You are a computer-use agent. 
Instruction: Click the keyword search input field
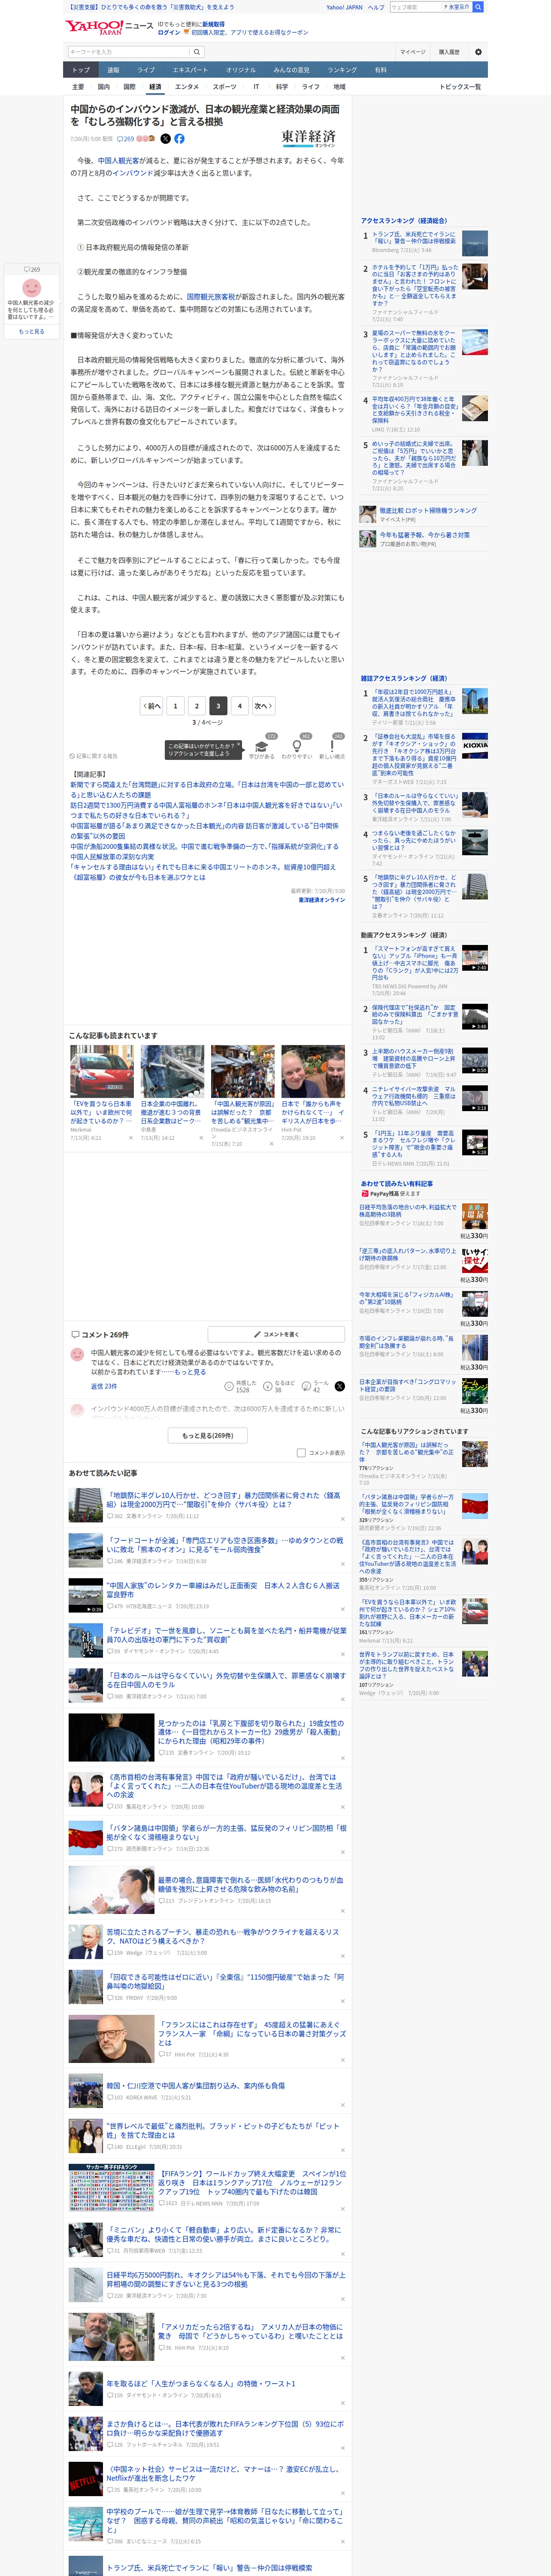coord(129,52)
